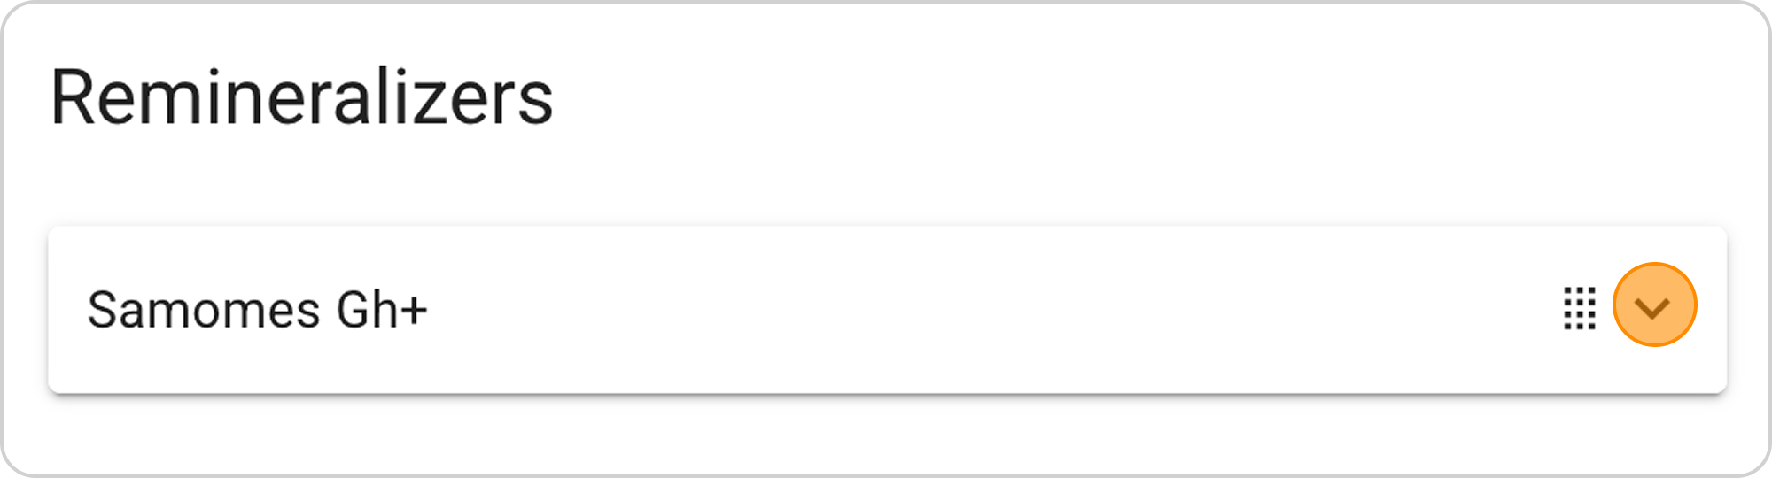Click empty area of Samomes Gh+ card

coord(975,310)
